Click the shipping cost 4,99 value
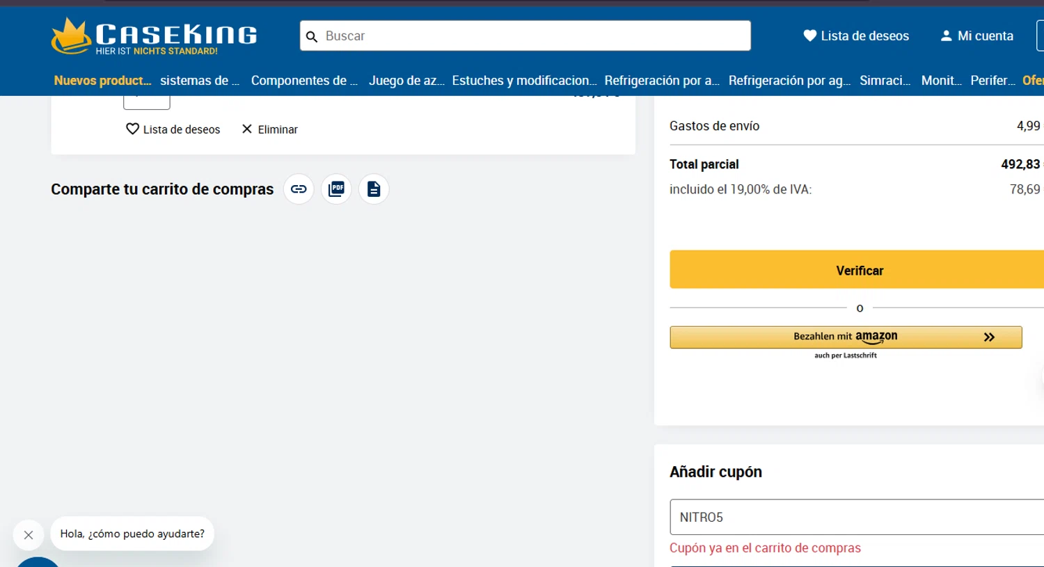The width and height of the screenshot is (1044, 567). point(1028,126)
